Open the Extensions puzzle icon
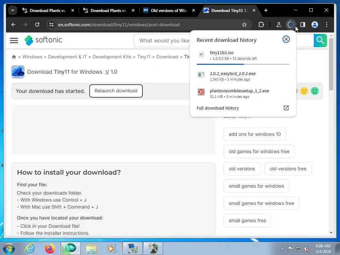 coord(261,25)
